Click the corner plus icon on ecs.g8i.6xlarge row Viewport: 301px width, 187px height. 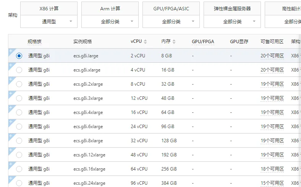point(10,122)
